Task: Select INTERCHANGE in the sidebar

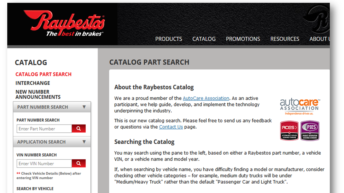Action: (32, 83)
